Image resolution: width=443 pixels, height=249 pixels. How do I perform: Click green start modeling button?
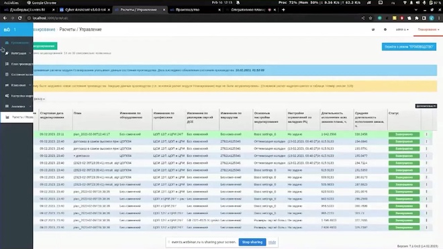(x=45, y=46)
